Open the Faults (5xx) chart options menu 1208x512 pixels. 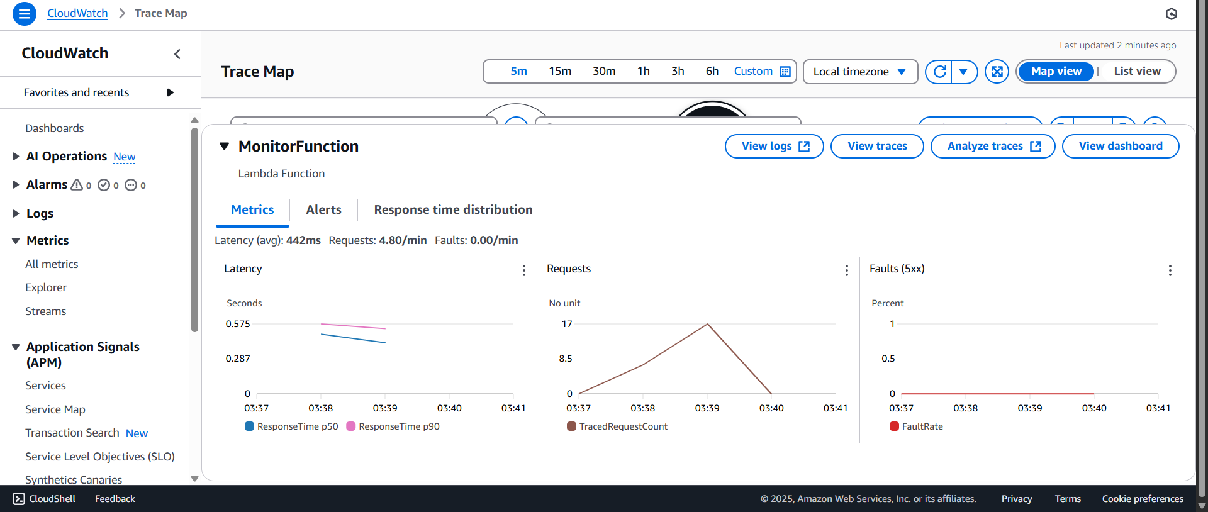click(x=1170, y=270)
